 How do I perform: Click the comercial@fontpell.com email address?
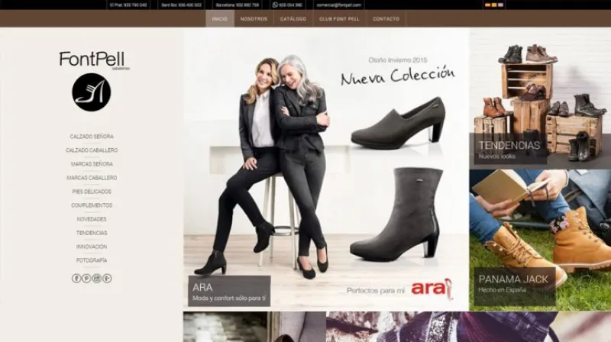click(338, 5)
